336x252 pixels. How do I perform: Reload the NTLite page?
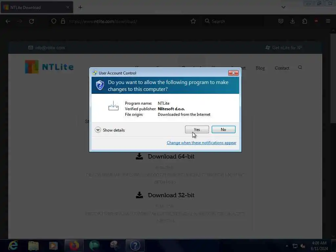[x=31, y=21]
